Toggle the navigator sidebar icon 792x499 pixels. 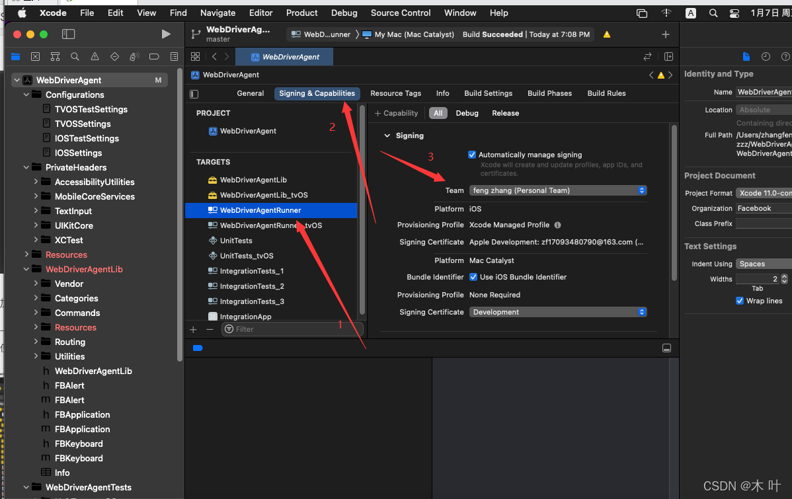click(68, 34)
